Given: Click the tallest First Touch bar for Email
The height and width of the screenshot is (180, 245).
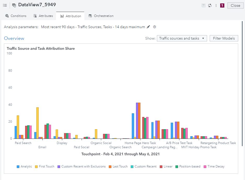Looking at the screenshot, I should pyautogui.click(x=37, y=122).
